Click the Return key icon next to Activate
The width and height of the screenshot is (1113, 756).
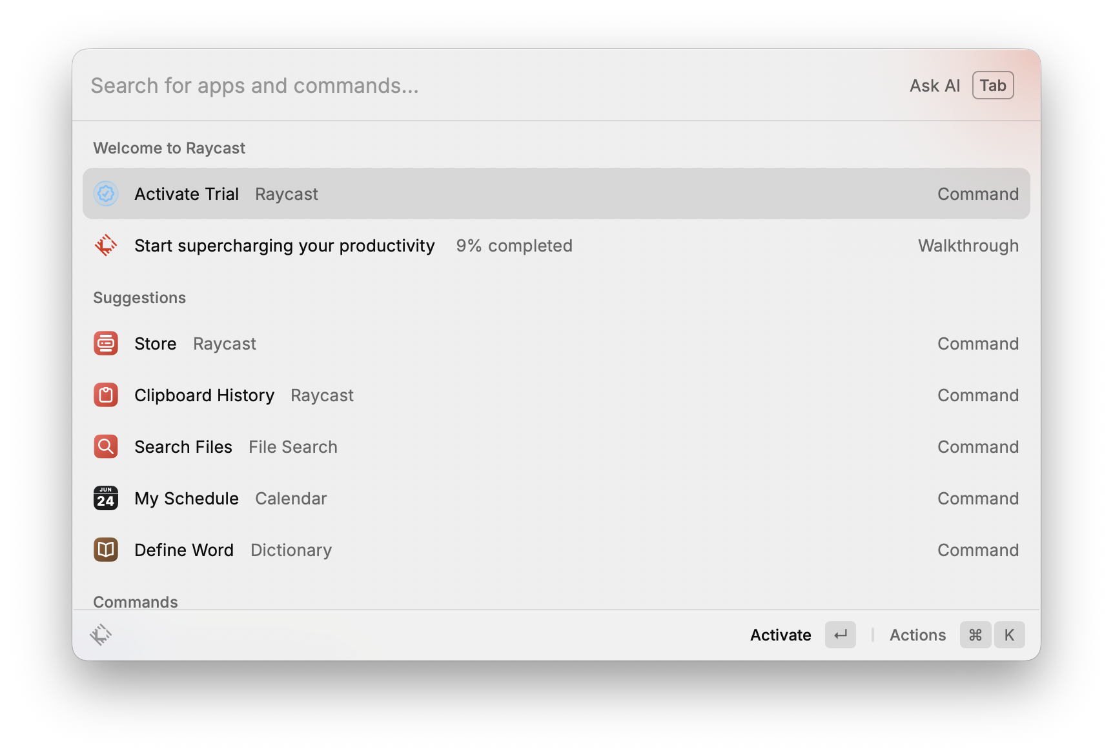(x=841, y=635)
